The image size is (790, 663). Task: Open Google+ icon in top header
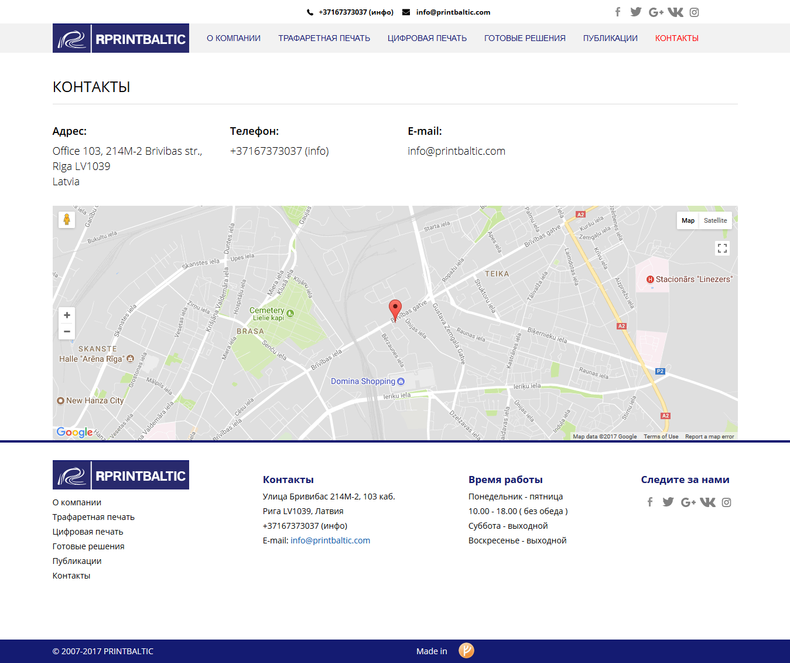[x=656, y=12]
